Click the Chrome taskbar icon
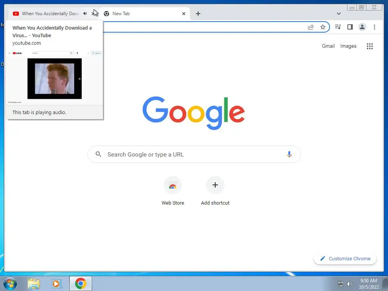This screenshot has width=388, height=291. 81,283
